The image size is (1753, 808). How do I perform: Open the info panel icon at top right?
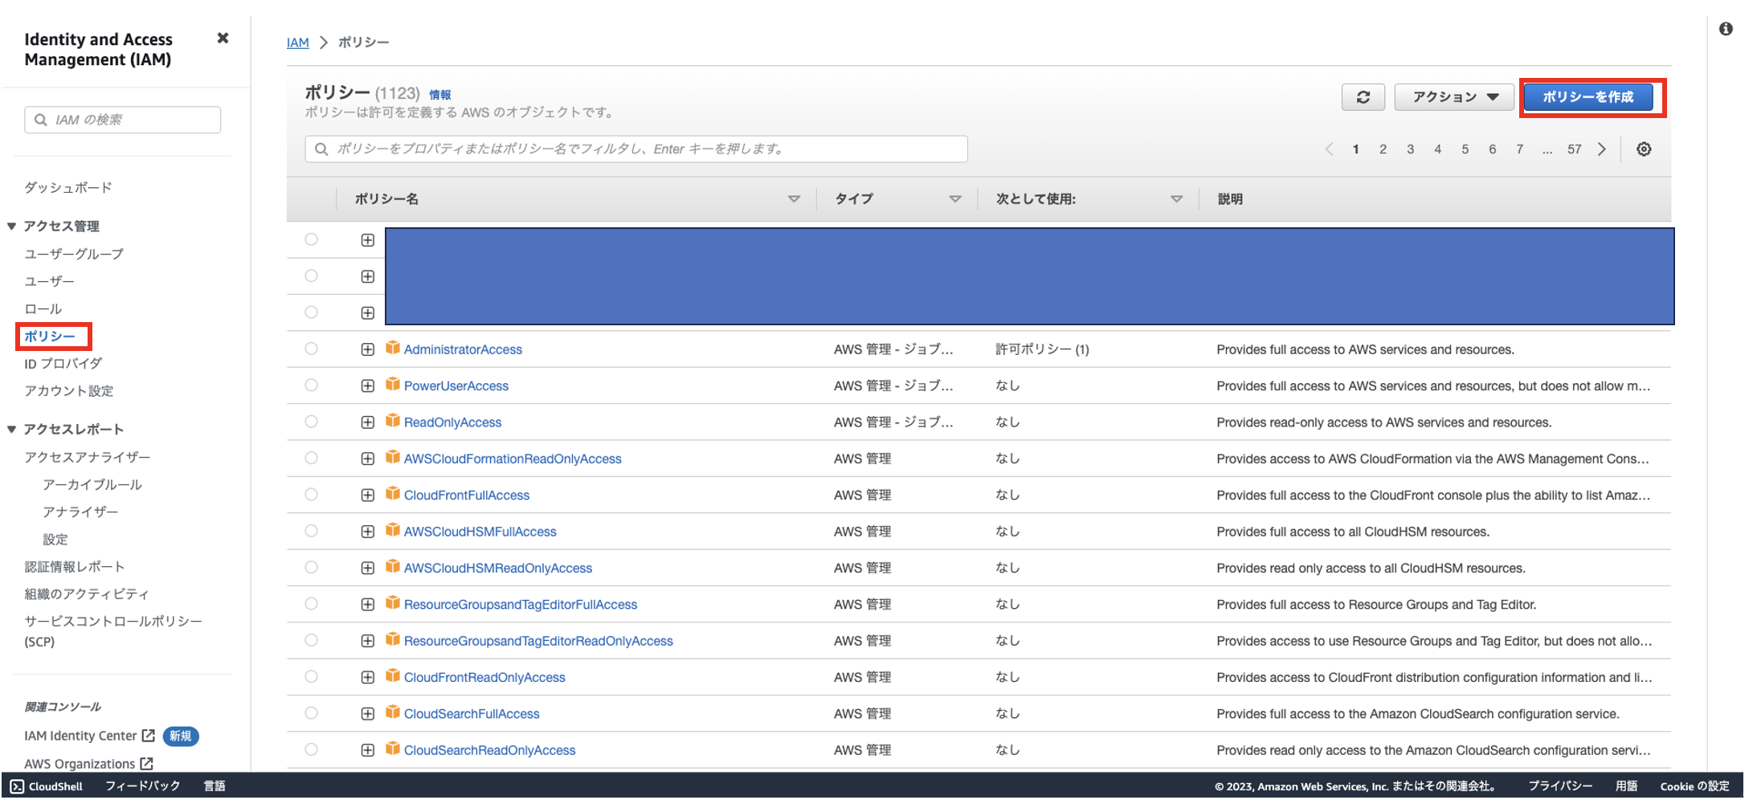1726,29
